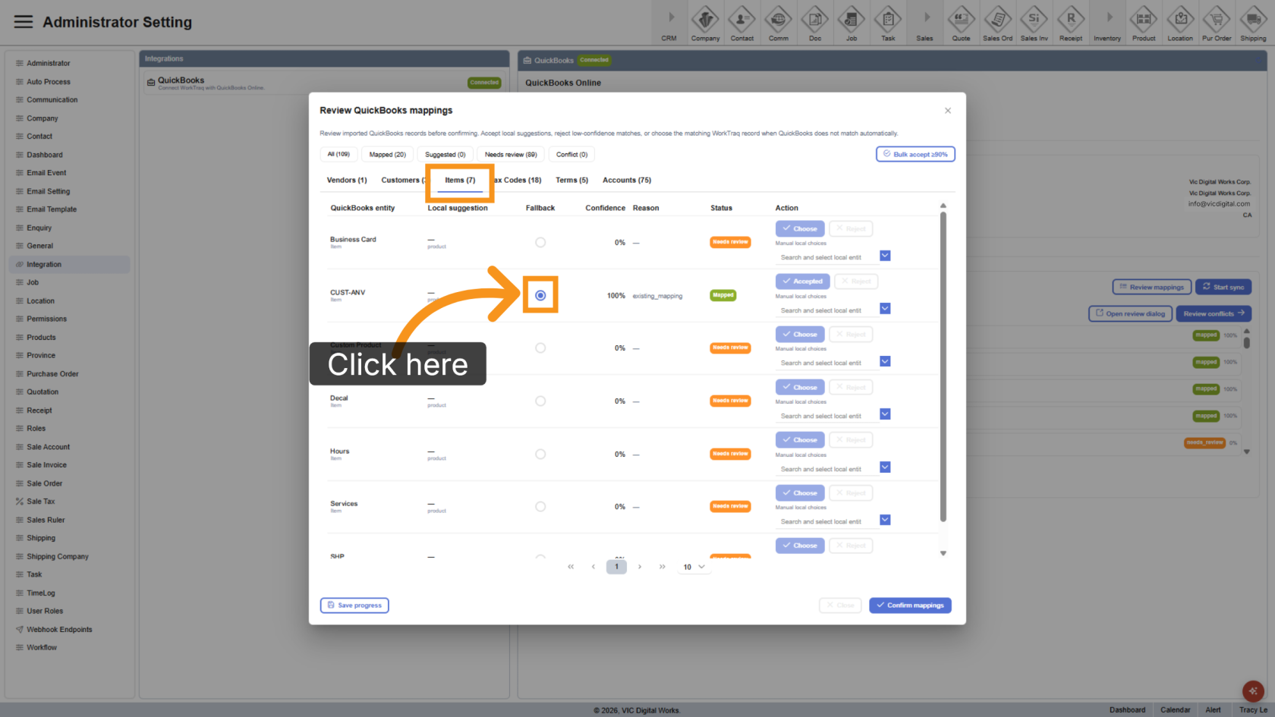Click search local entity field for Hours
Viewport: 1275px width, 717px height.
826,469
